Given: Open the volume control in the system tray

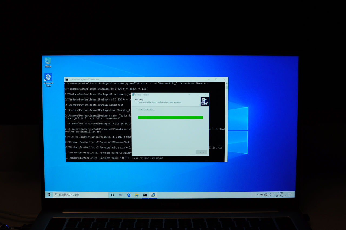Looking at the screenshot, I should [269, 195].
